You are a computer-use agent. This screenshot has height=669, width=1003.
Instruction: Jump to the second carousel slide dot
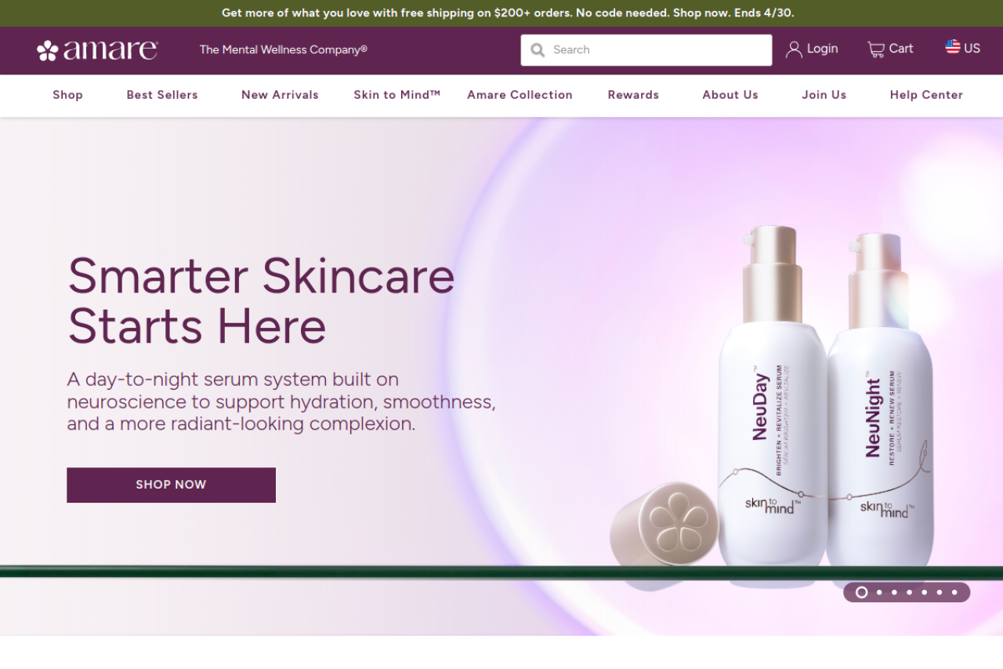coord(879,592)
